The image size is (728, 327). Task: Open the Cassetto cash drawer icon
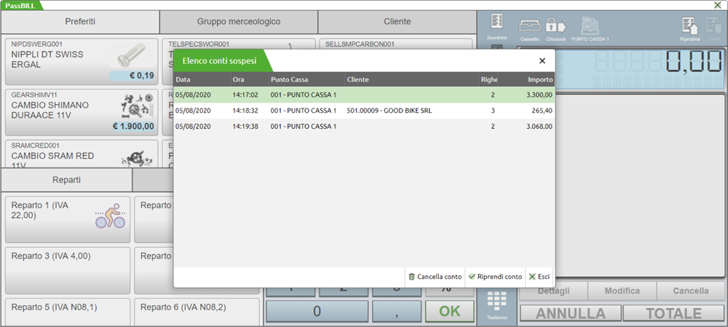tap(529, 26)
